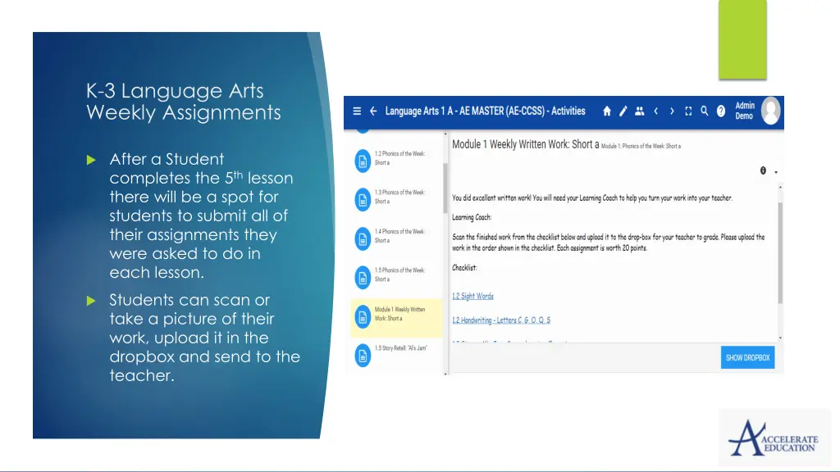
Task: Open the 1.2 Sight Words link
Action: (472, 296)
